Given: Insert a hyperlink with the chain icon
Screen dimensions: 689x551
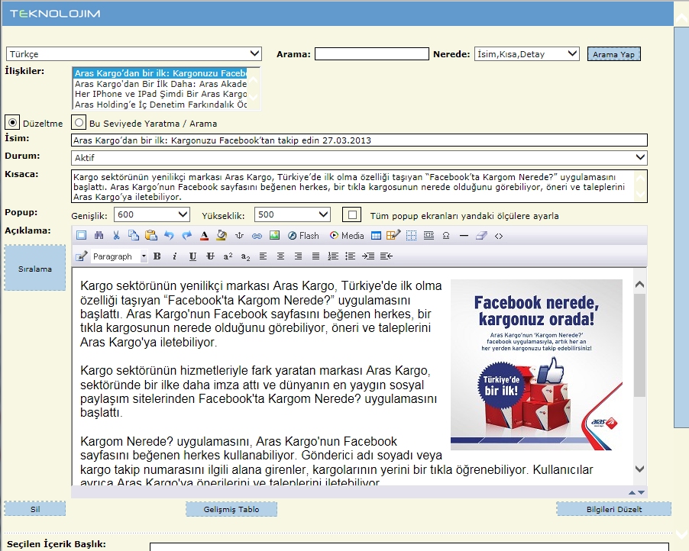Looking at the screenshot, I should tap(257, 236).
